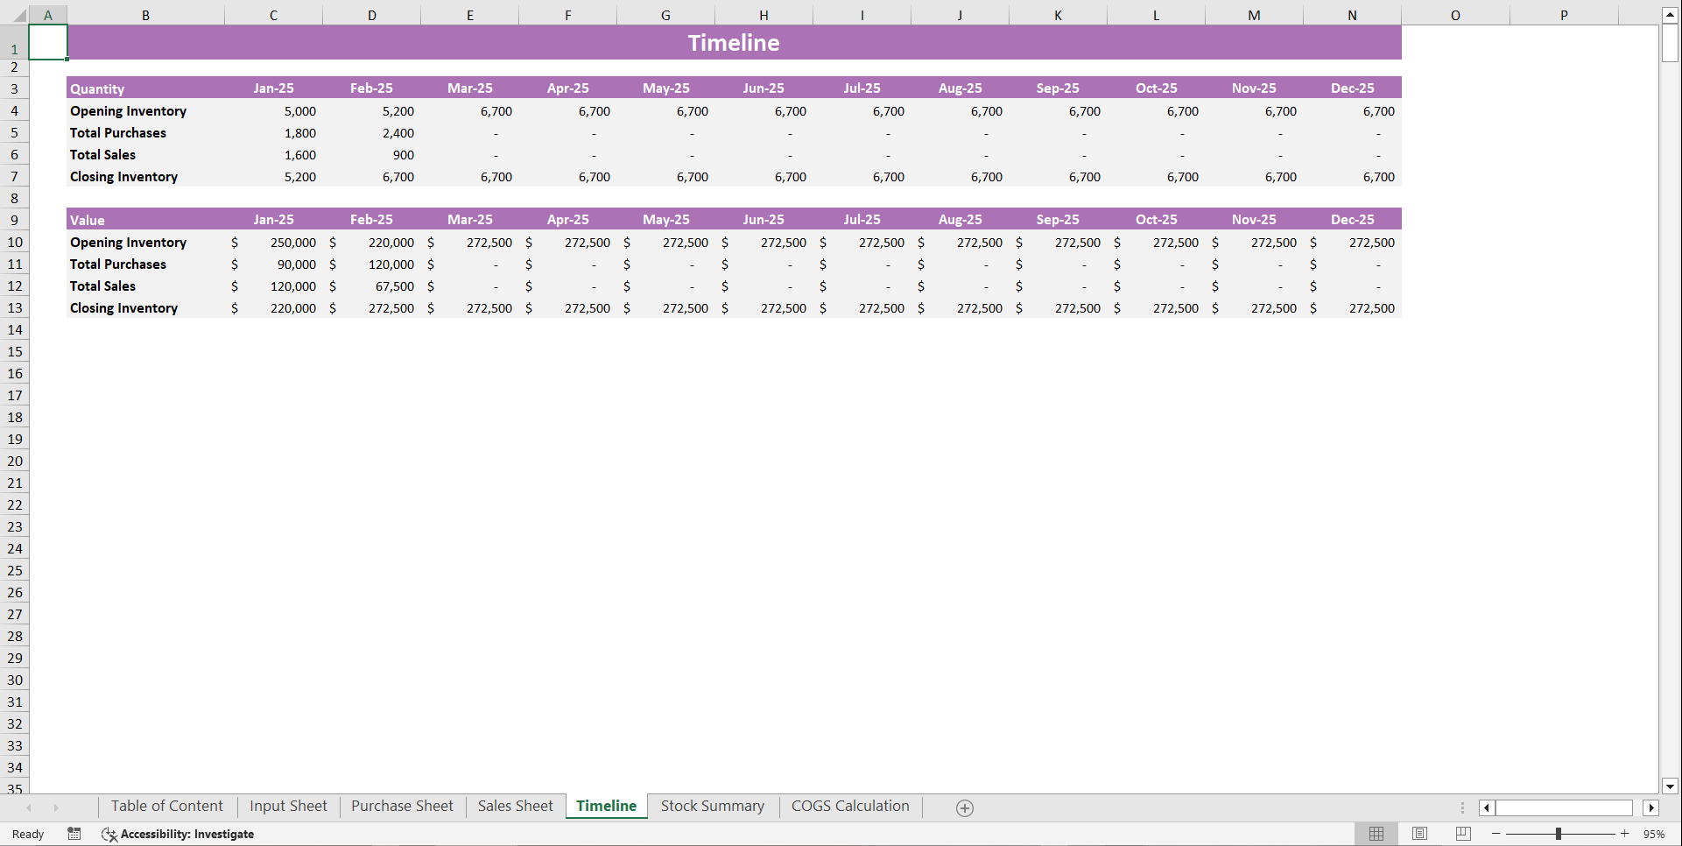Go to the Table of Content sheet
The width and height of the screenshot is (1682, 846).
(x=166, y=806)
